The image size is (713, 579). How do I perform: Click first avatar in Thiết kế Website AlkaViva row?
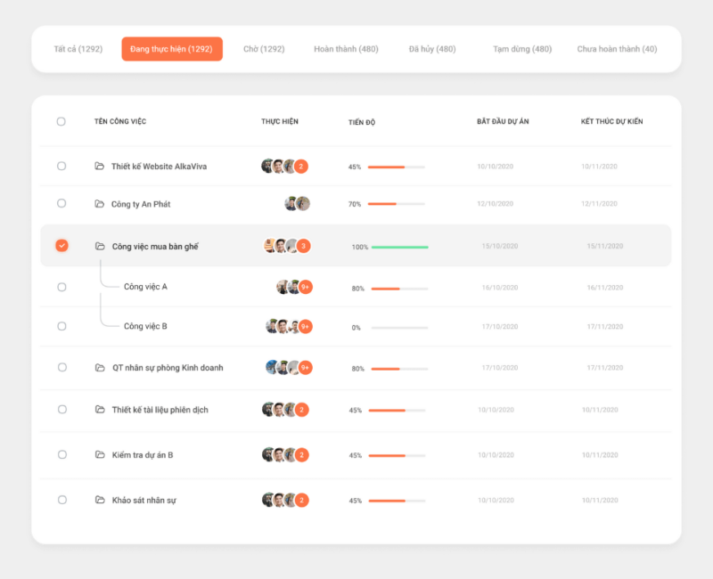(x=267, y=167)
